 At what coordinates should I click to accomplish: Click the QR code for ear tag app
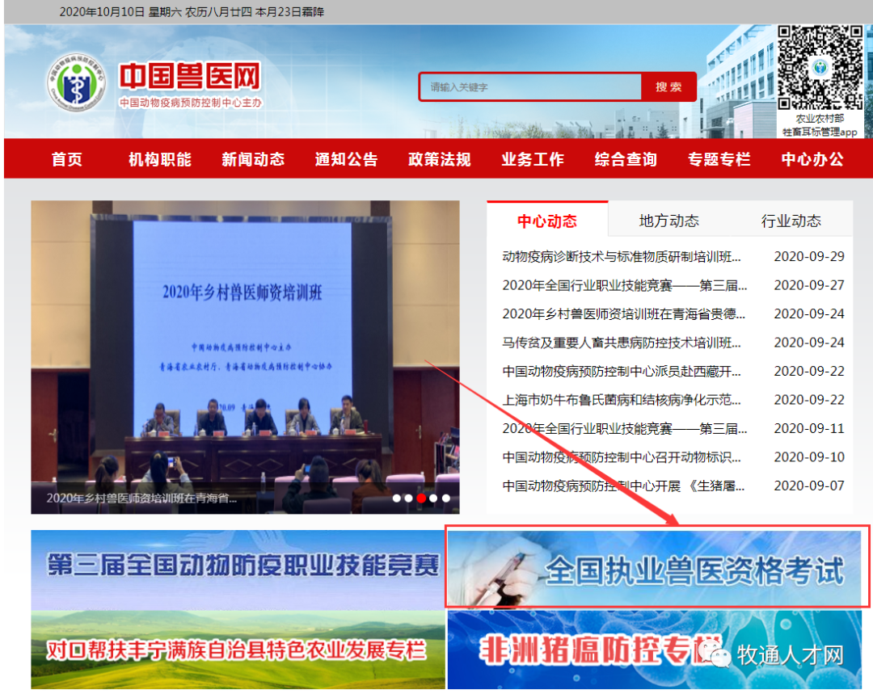pyautogui.click(x=820, y=67)
